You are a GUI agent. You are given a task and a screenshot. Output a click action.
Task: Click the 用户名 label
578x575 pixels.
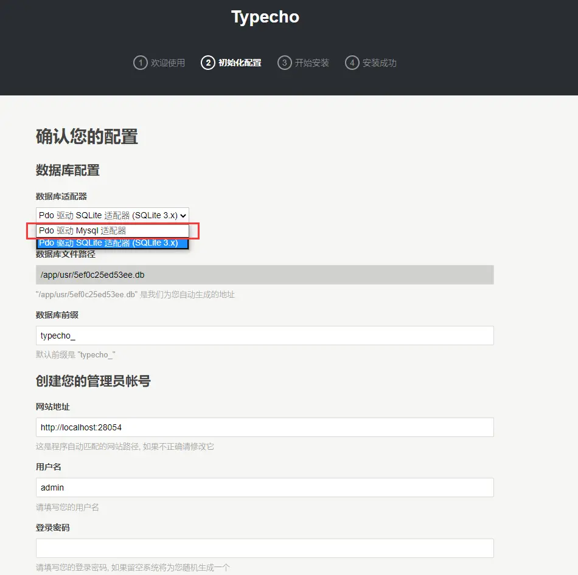coord(48,467)
